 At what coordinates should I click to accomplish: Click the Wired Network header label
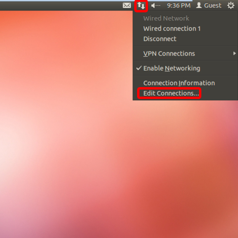[166, 19]
